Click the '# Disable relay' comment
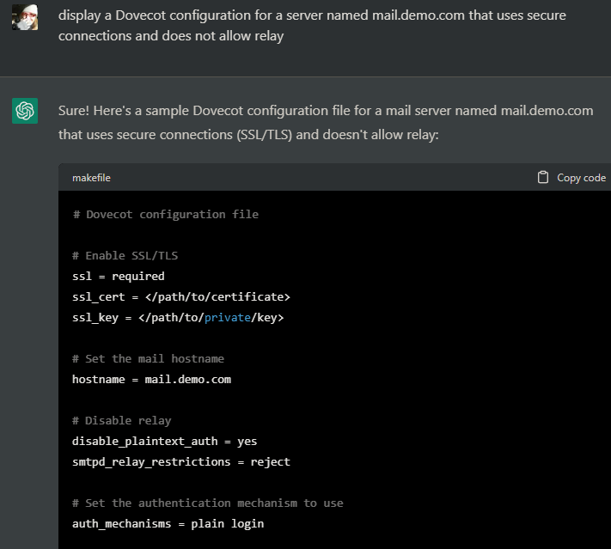Image resolution: width=611 pixels, height=549 pixels. pos(121,420)
